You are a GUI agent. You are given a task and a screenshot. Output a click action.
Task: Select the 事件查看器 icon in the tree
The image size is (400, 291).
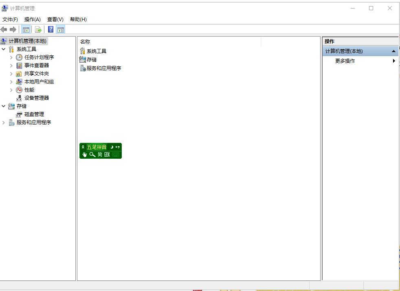pyautogui.click(x=19, y=66)
